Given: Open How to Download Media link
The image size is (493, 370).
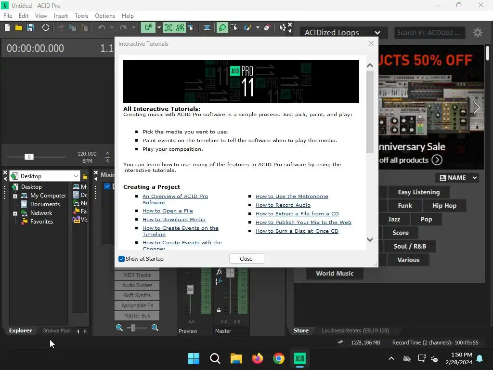Looking at the screenshot, I should coord(174,220).
